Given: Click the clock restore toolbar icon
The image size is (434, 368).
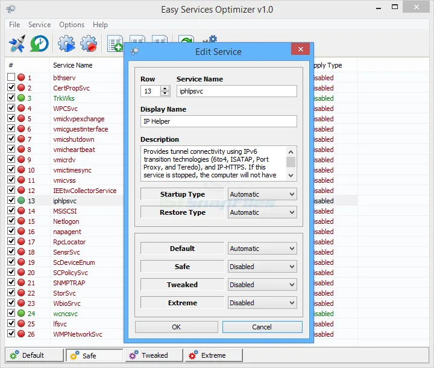Looking at the screenshot, I should 39,43.
